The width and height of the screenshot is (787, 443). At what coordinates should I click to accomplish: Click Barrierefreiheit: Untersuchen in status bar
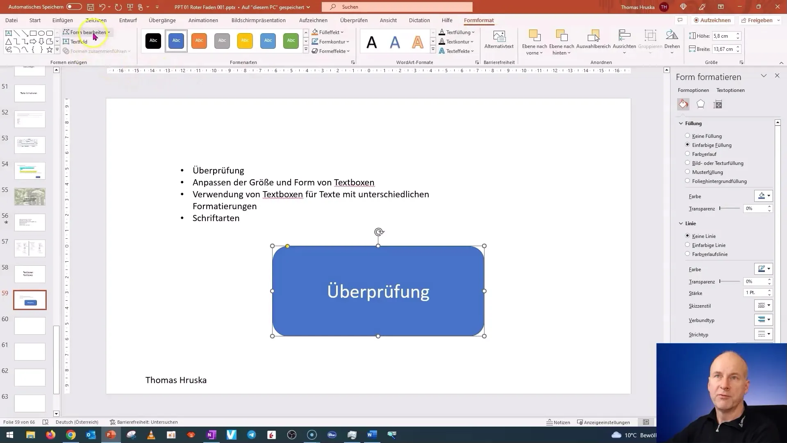tap(144, 422)
